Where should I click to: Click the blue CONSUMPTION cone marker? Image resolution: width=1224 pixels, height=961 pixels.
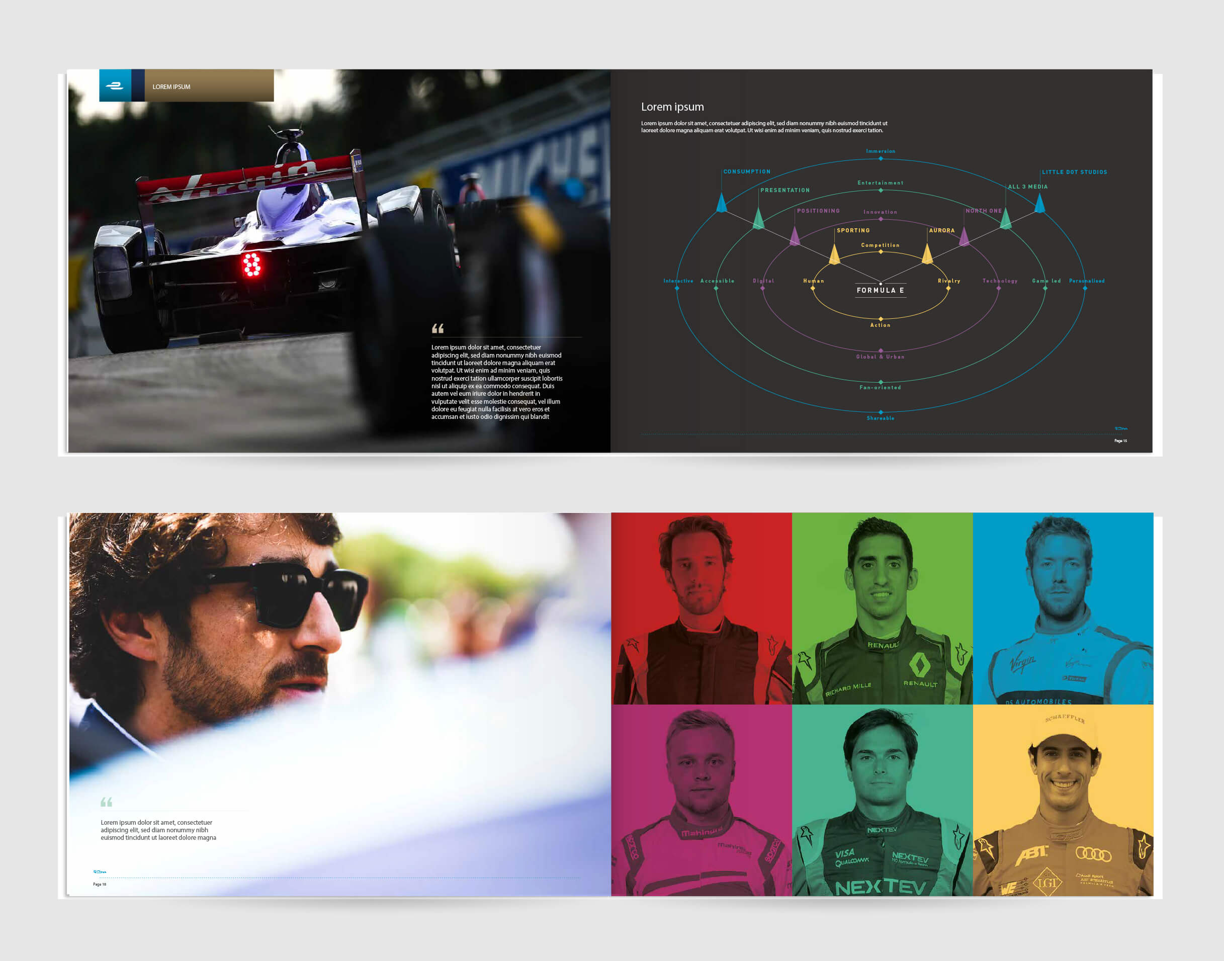tap(722, 203)
